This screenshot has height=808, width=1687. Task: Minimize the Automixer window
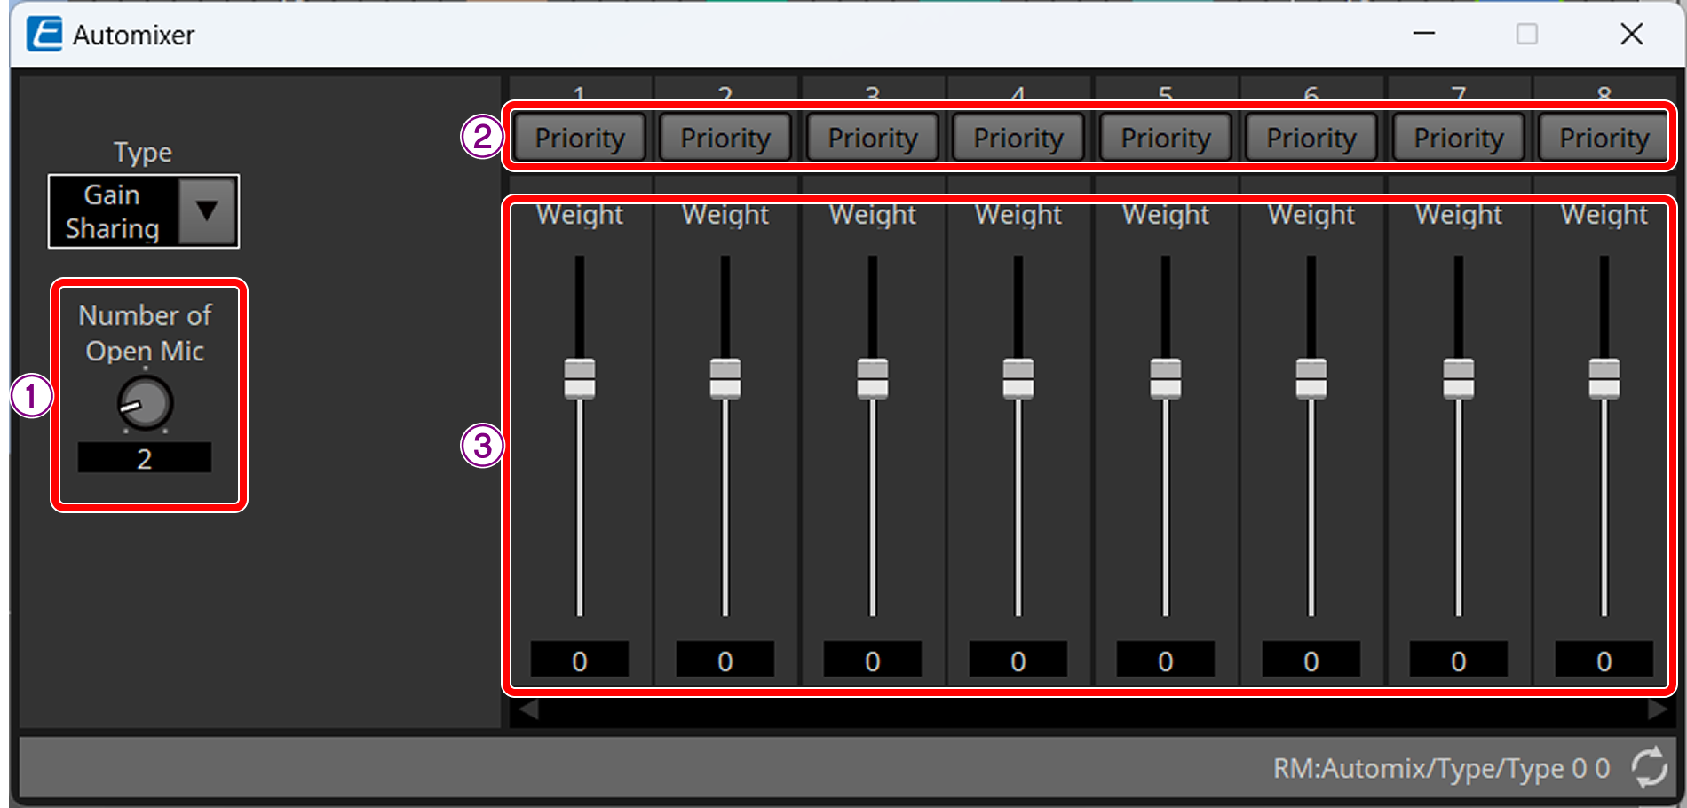click(x=1424, y=34)
